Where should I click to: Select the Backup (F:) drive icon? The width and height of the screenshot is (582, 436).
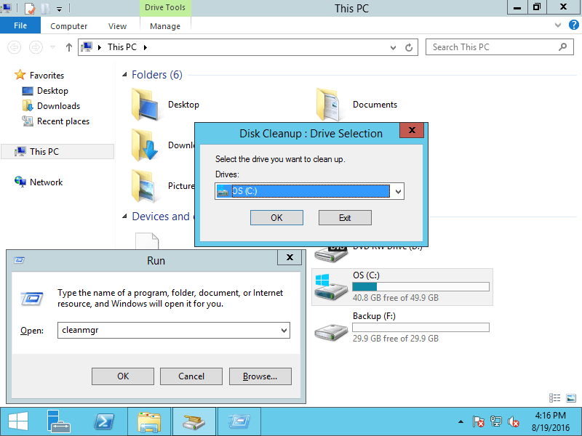[331, 328]
